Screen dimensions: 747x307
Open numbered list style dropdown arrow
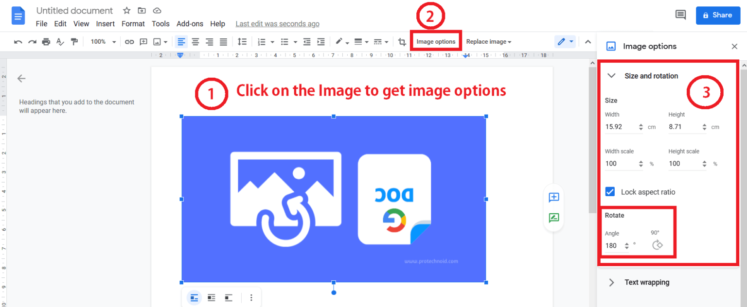272,42
